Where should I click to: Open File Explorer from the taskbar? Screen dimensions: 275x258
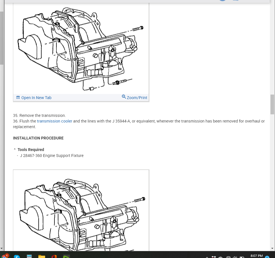point(42,256)
